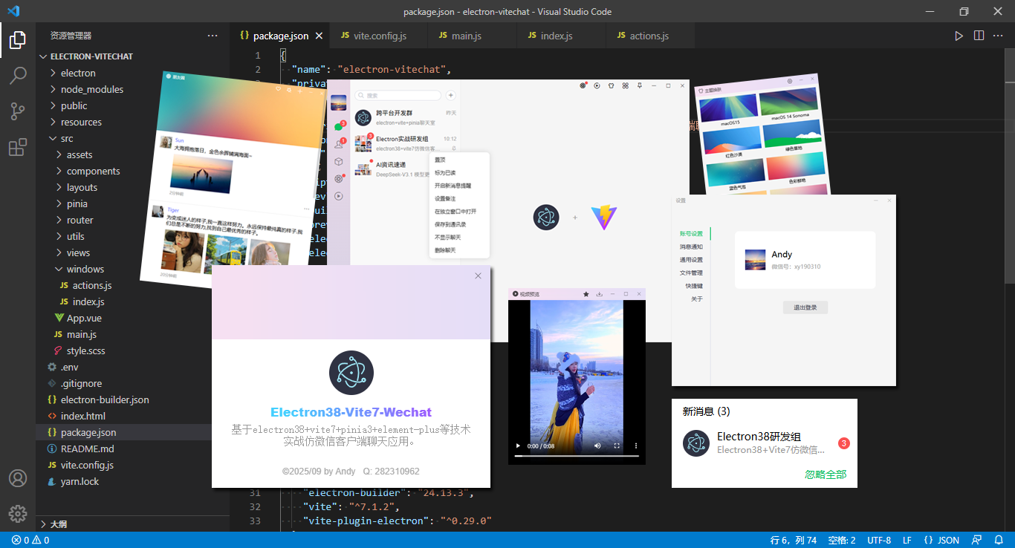Click the Manage gear icon
The image size is (1015, 548).
coord(18,513)
